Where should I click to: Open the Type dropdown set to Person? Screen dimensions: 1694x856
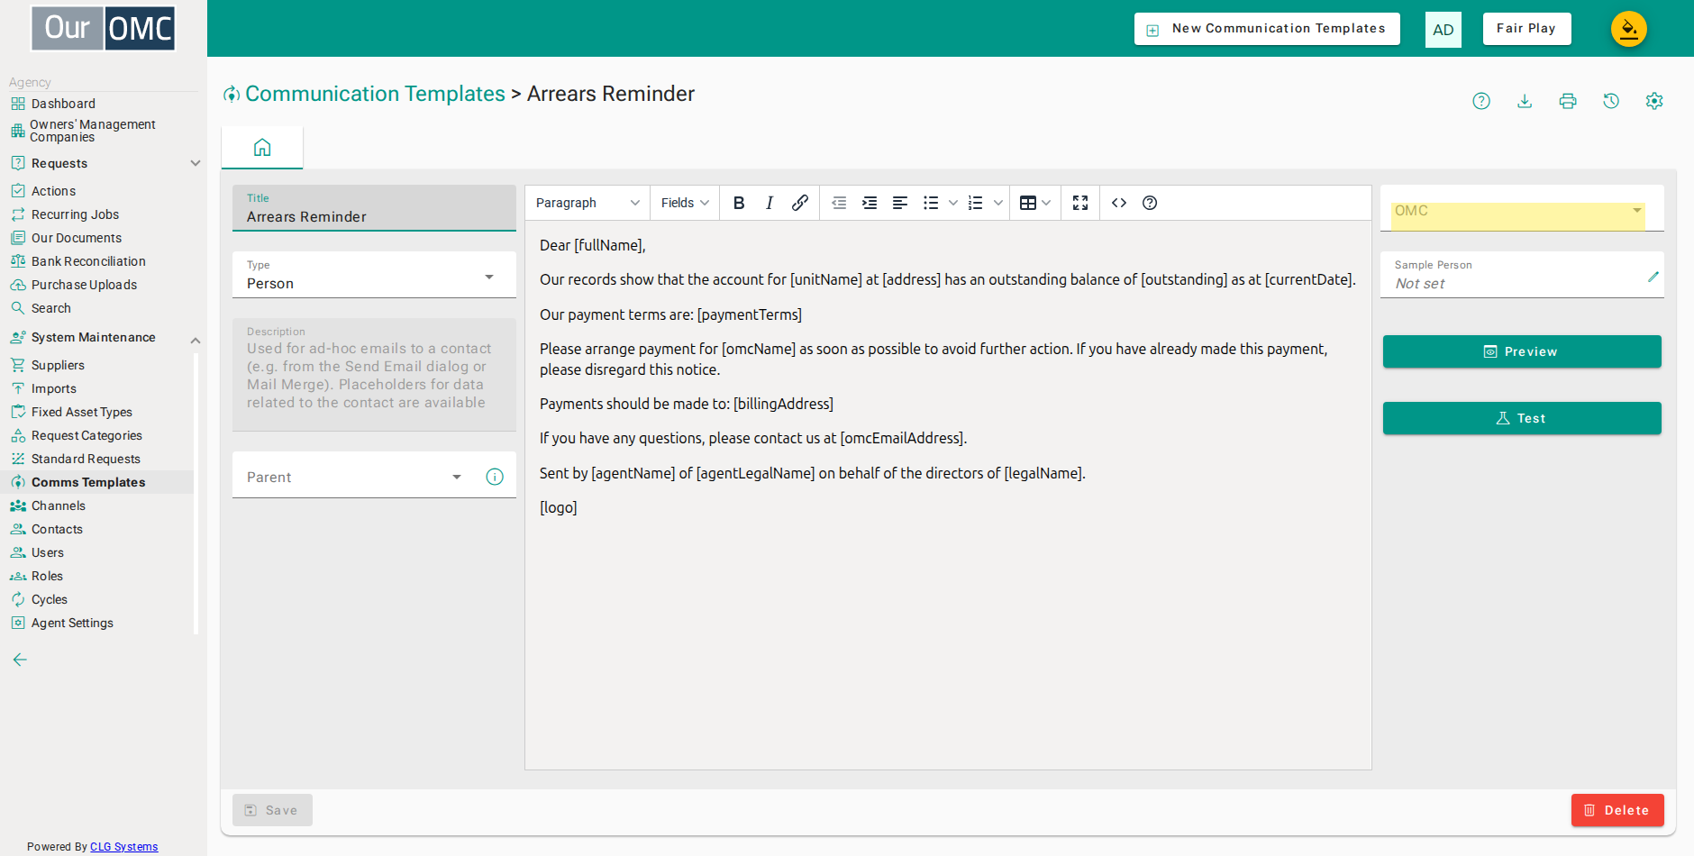coord(374,275)
